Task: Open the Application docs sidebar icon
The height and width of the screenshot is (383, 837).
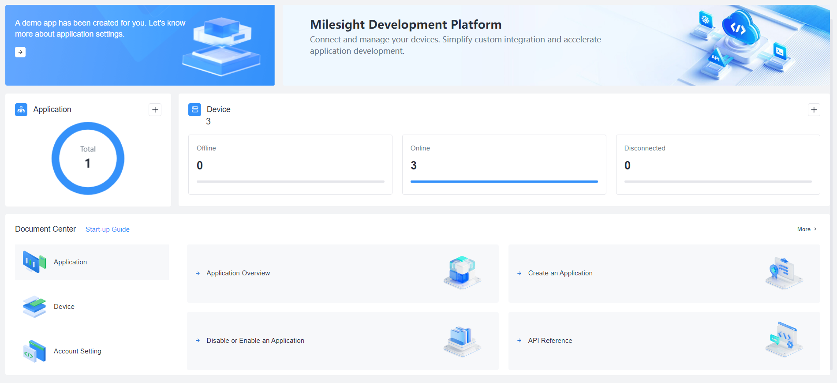Action: pyautogui.click(x=34, y=262)
